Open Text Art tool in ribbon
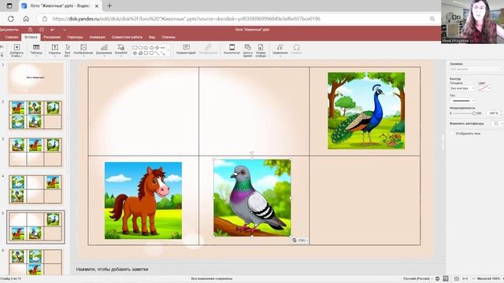504x283 pixels. pyautogui.click(x=68, y=47)
